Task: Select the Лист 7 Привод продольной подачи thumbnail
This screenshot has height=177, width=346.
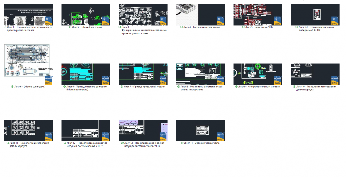Action: click(x=143, y=74)
